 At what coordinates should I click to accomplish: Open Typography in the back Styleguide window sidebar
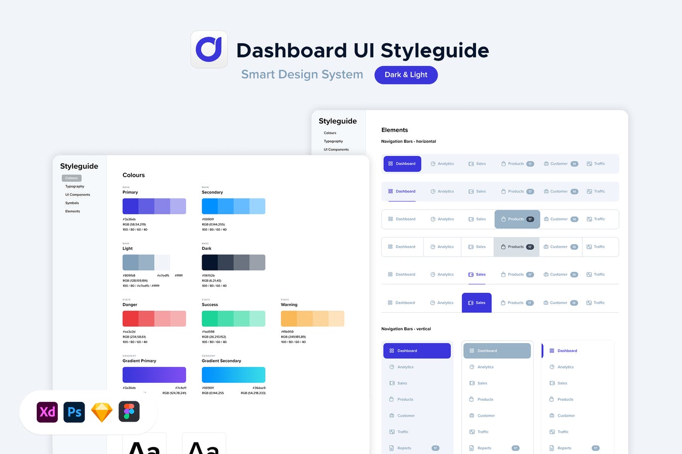click(334, 141)
